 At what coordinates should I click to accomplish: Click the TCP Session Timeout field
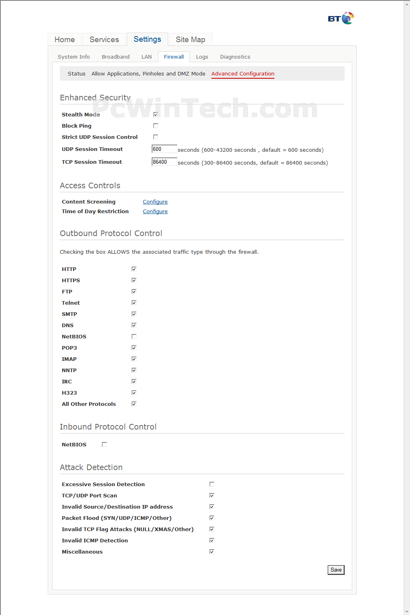point(164,162)
